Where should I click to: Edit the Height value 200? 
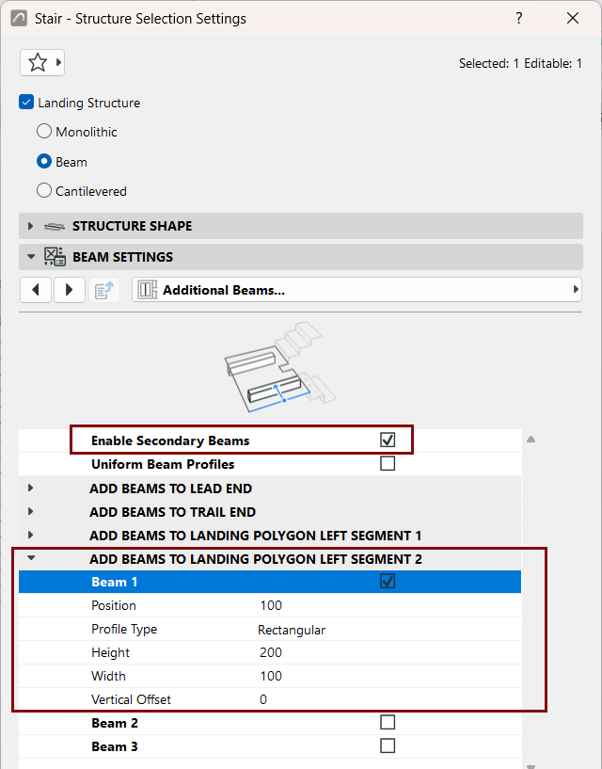(x=271, y=653)
